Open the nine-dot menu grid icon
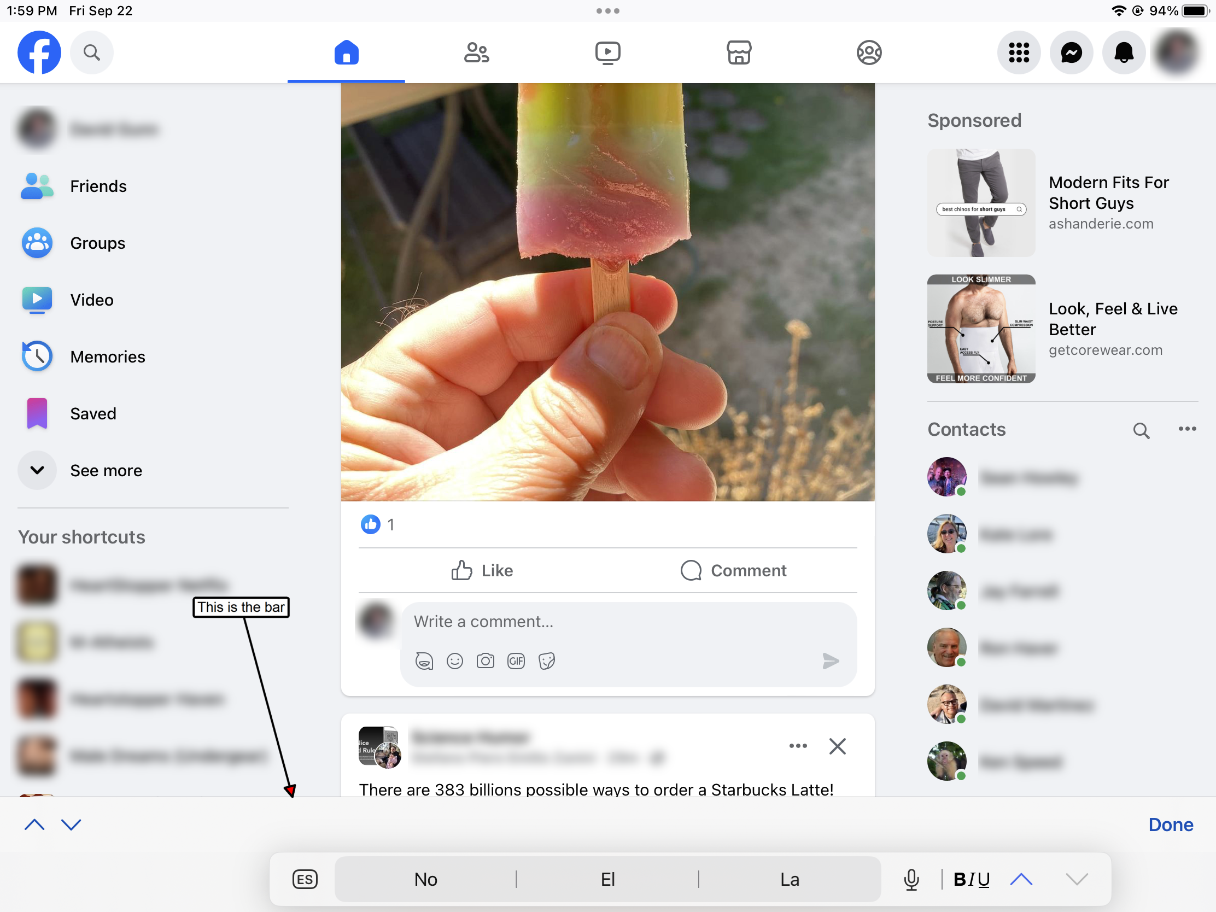Viewport: 1216px width, 912px height. [x=1019, y=53]
